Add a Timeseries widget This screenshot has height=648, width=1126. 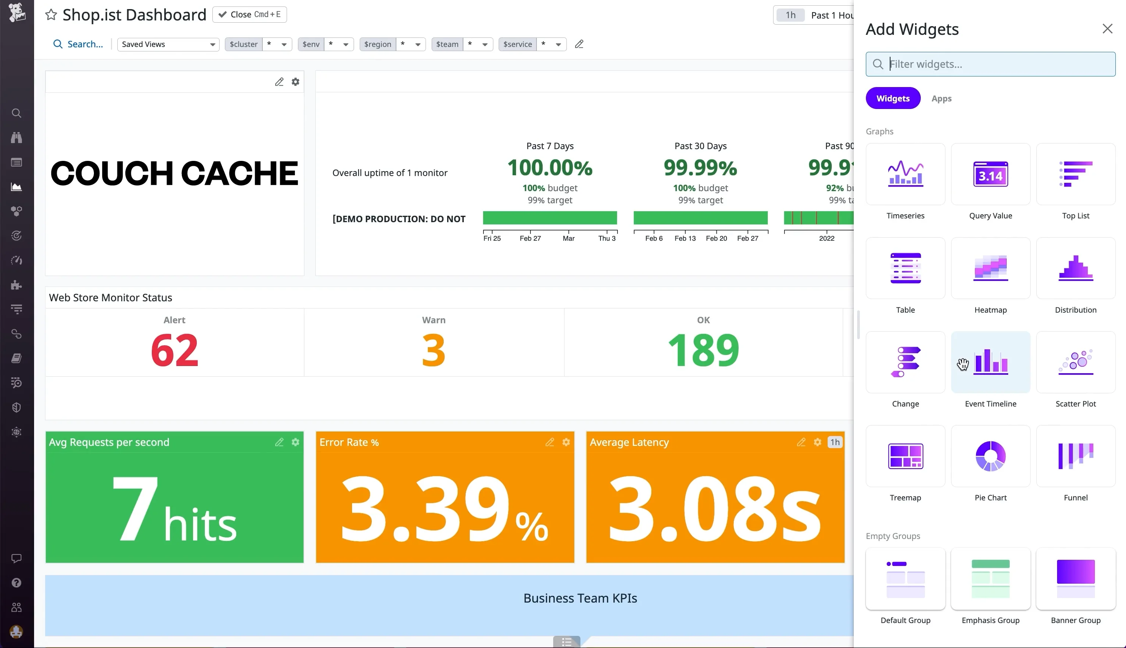905,174
